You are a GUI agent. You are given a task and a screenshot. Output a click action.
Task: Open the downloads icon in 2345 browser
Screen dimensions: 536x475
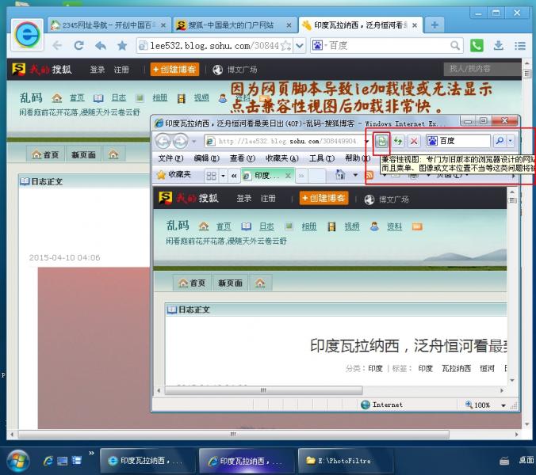click(x=499, y=45)
